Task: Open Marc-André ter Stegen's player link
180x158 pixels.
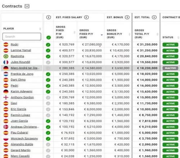Action: [x=25, y=68]
